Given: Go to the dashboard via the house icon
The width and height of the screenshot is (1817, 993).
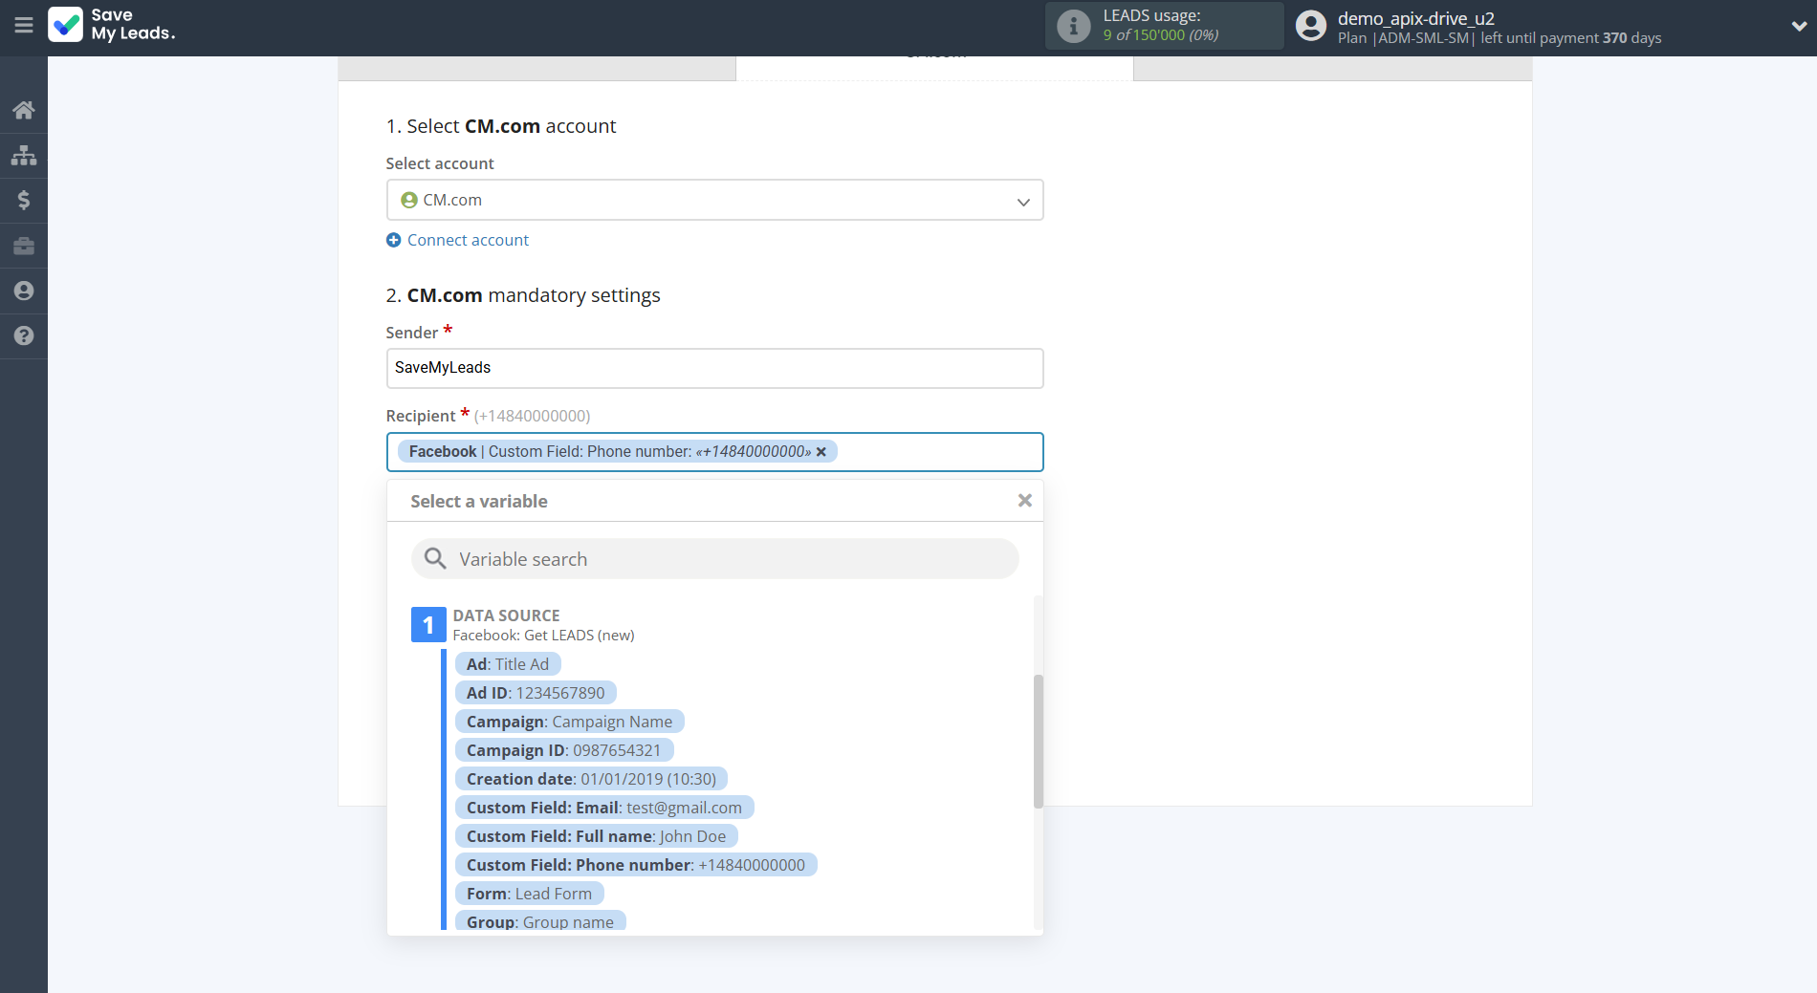Looking at the screenshot, I should coord(23,109).
